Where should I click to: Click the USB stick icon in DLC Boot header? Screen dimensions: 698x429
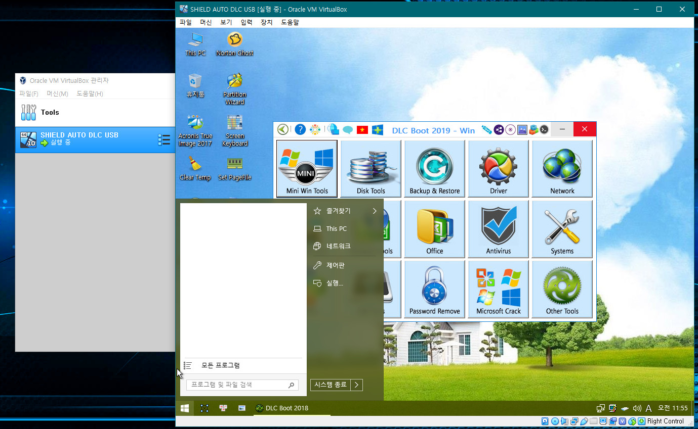[486, 129]
